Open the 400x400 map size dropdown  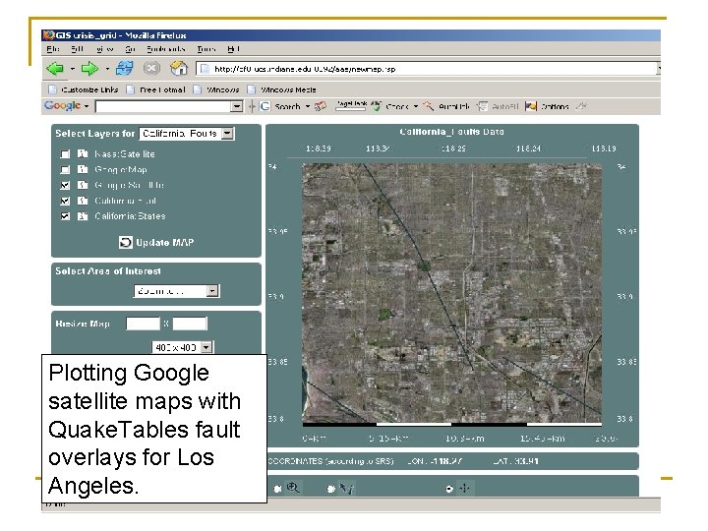206,347
